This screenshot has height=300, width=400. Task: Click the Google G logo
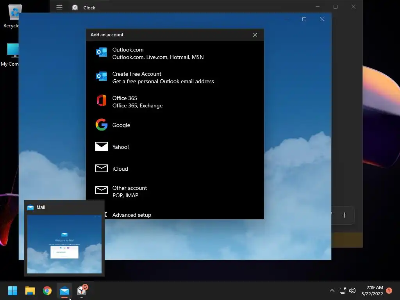coord(102,125)
